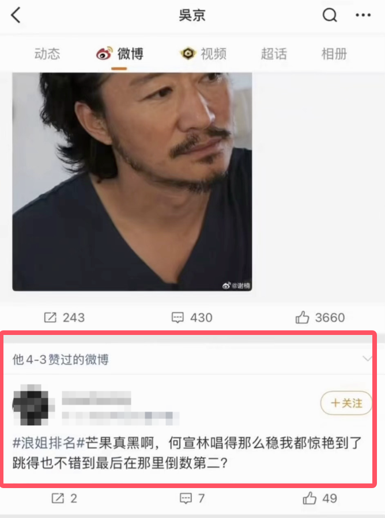The image size is (385, 518).
Task: Open the 他4-3赞过的微博 section header
Action: point(61,359)
